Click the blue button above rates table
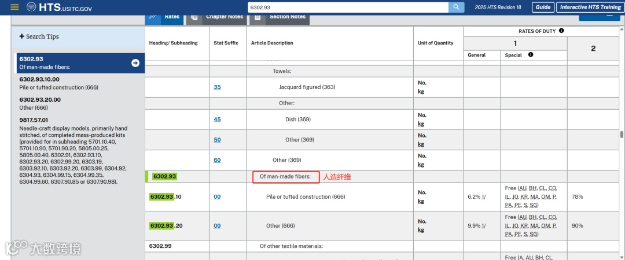 [x=599, y=17]
